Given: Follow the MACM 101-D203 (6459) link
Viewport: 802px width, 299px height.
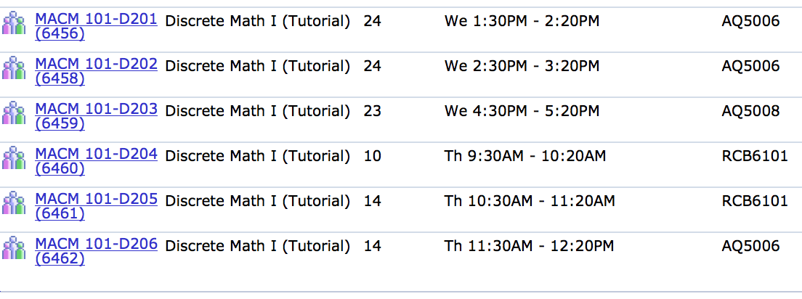Looking at the screenshot, I should pyautogui.click(x=96, y=117).
